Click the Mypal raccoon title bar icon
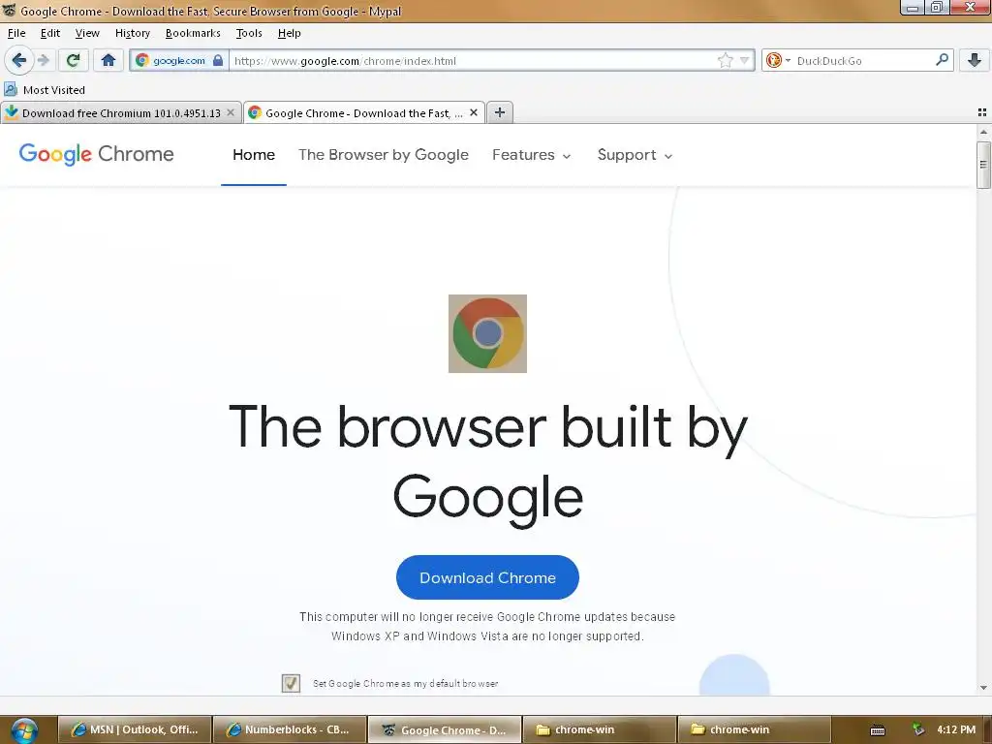 (x=10, y=11)
